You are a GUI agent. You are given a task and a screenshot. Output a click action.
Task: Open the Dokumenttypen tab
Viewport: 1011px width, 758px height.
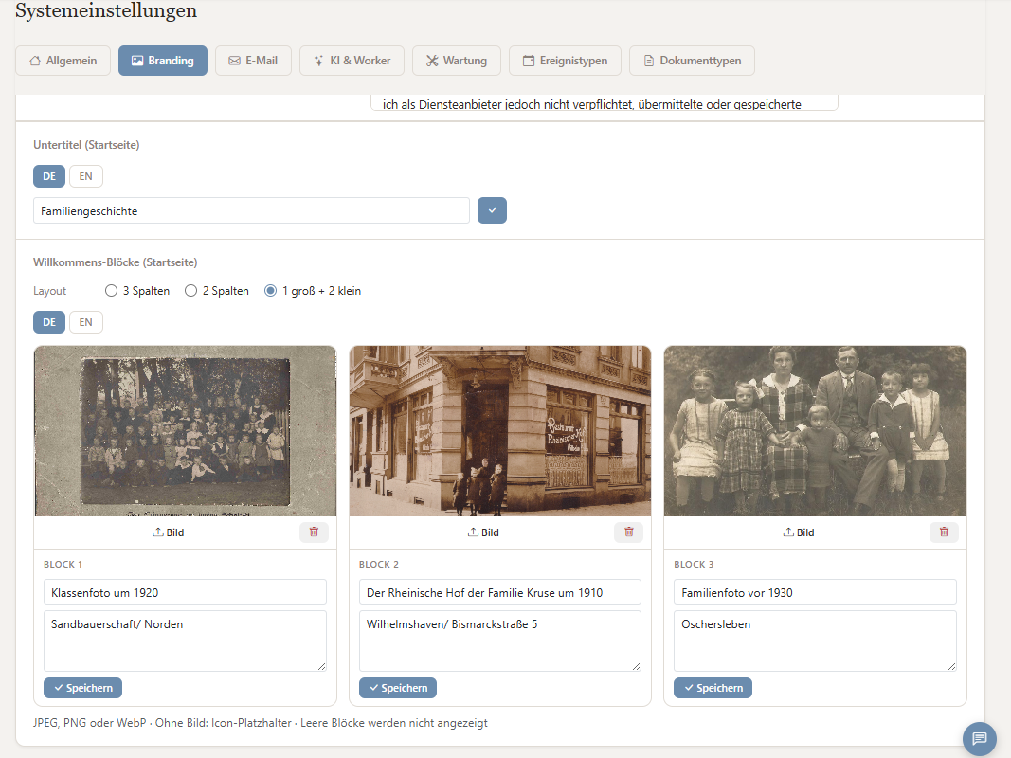pos(692,61)
